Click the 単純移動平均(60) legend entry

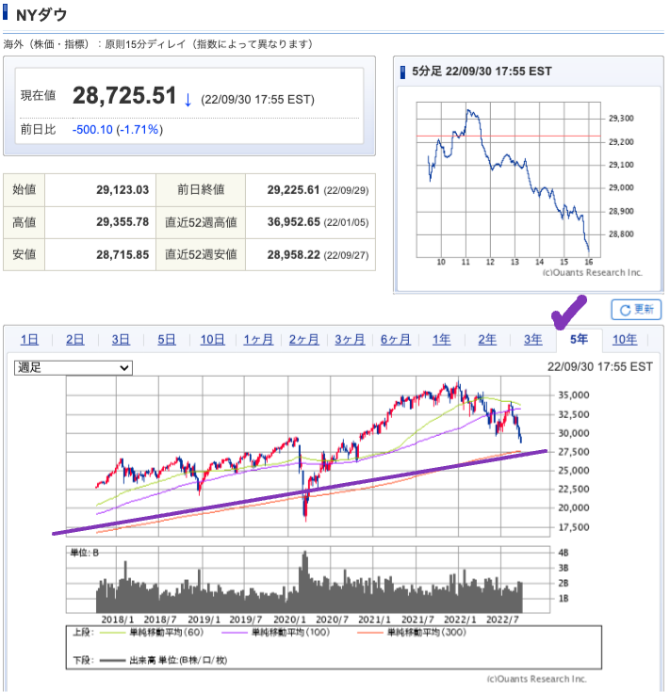(152, 633)
